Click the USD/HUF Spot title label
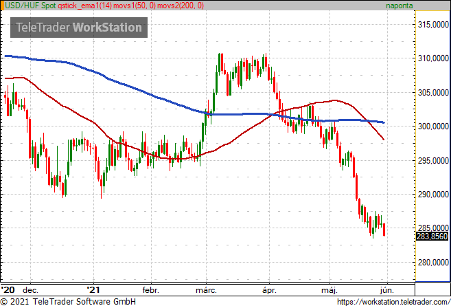Image resolution: width=451 pixels, height=308 pixels. 30,5
